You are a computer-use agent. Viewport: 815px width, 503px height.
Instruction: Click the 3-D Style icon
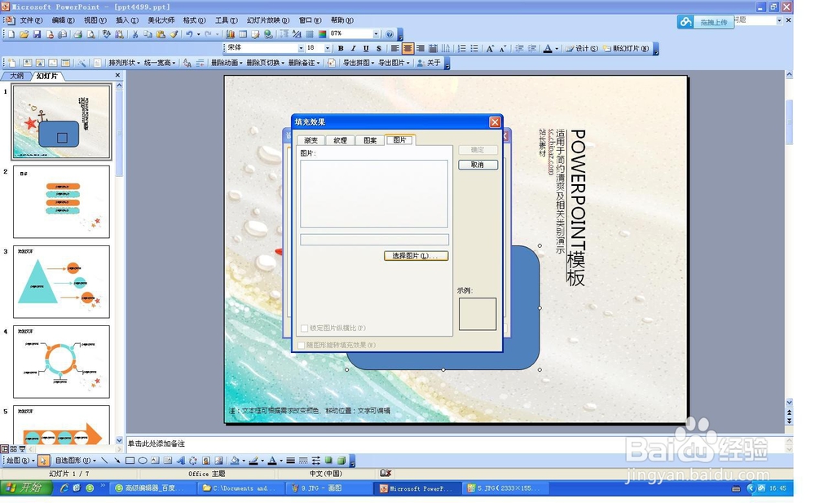pos(341,461)
